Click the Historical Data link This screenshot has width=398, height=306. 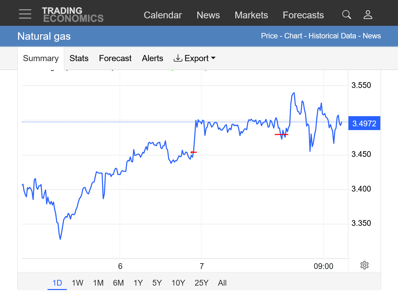coord(332,36)
